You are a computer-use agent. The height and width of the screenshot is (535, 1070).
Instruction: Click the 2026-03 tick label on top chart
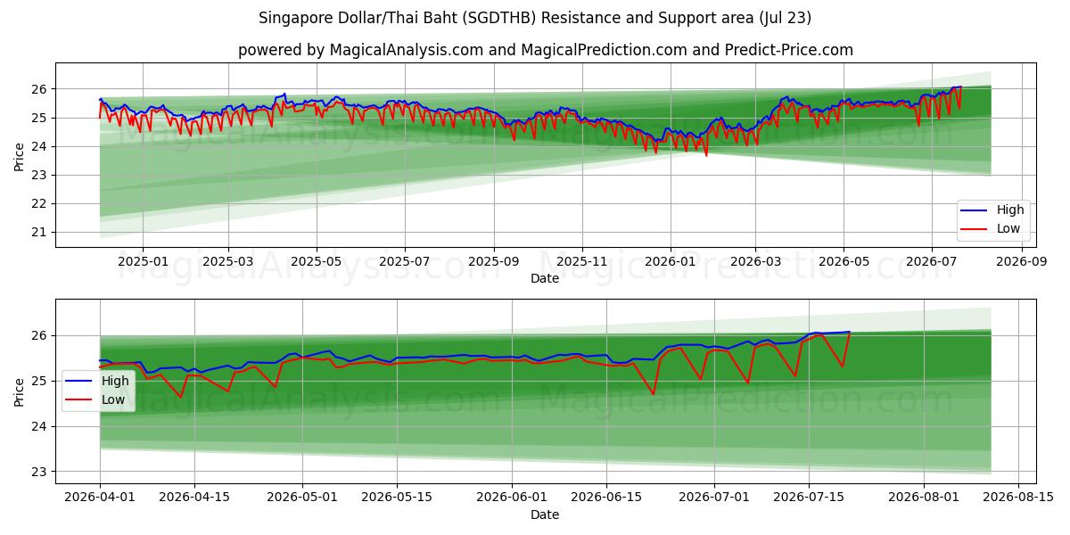(755, 262)
